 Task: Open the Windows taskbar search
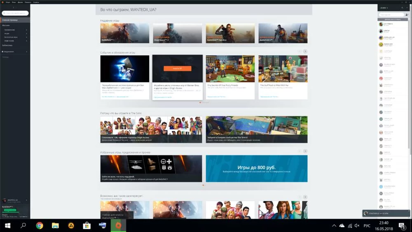[x=23, y=225]
